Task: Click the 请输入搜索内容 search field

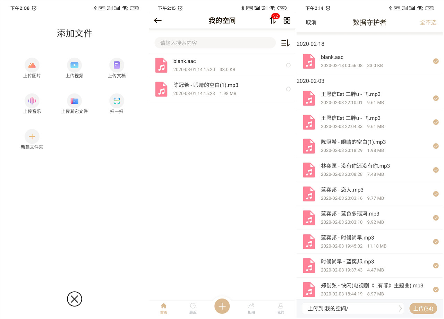Action: tap(215, 43)
